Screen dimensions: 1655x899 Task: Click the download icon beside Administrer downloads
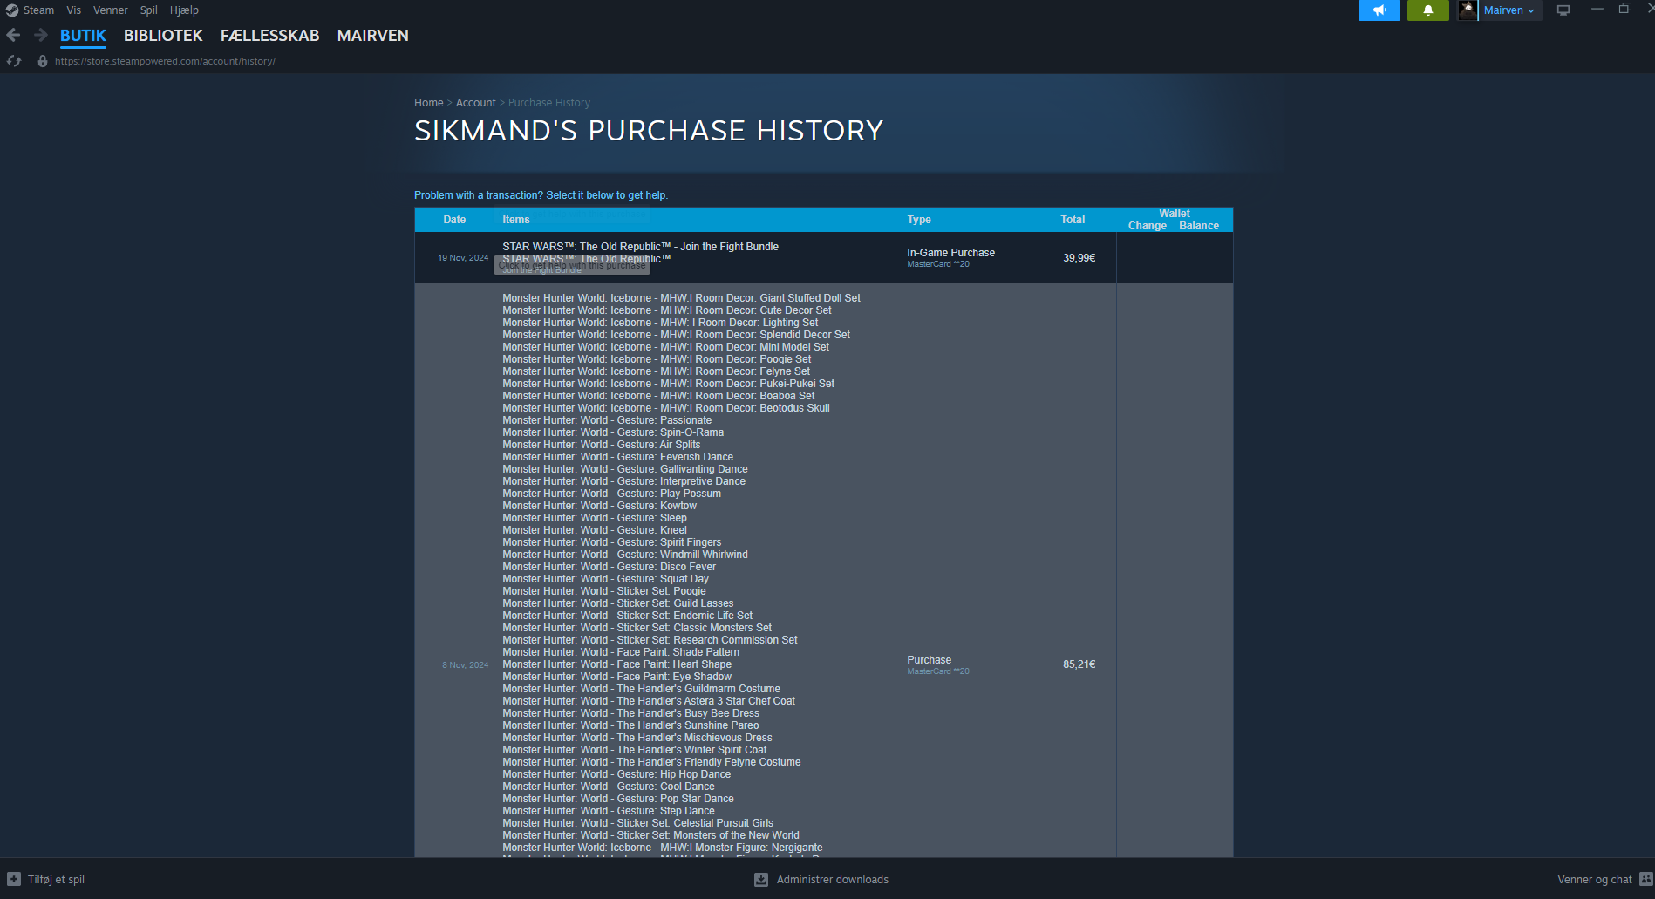click(761, 880)
